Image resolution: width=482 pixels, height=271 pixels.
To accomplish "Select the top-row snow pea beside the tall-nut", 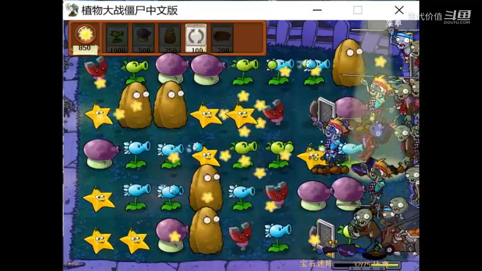I will coord(315,72).
